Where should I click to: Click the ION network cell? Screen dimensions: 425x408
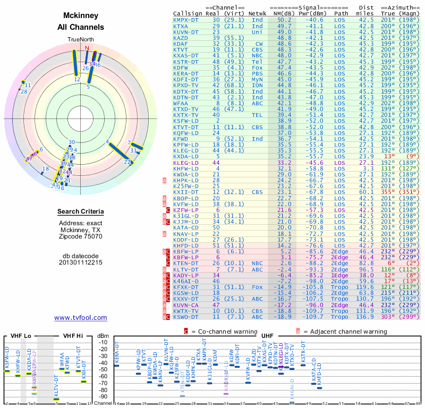257,86
